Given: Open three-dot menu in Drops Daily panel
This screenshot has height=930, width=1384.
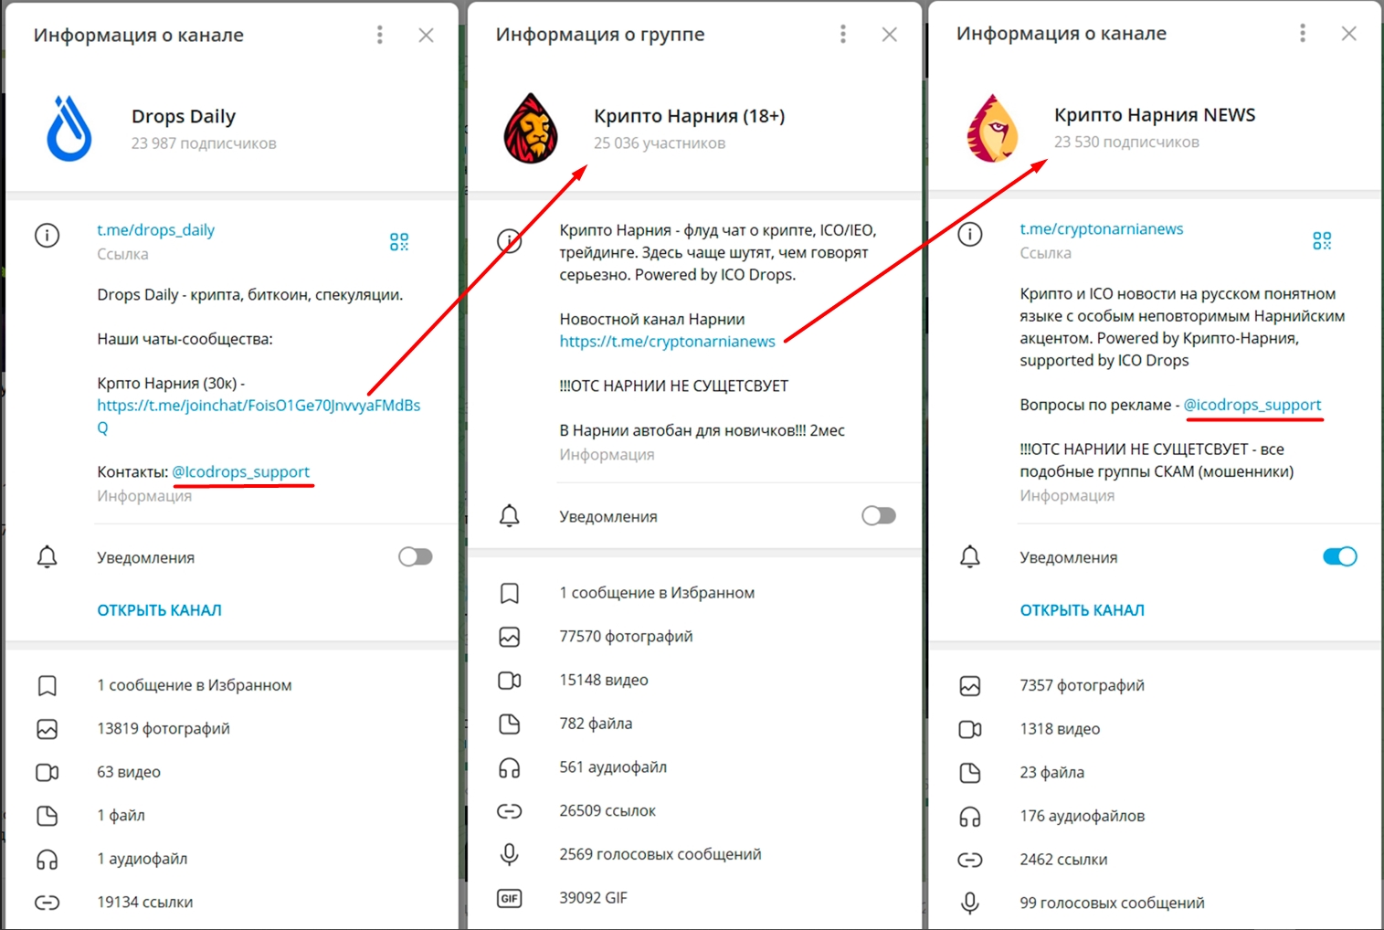Looking at the screenshot, I should pos(380,35).
